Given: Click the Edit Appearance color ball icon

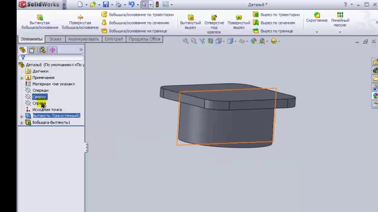Looking at the screenshot, I should [x=253, y=41].
